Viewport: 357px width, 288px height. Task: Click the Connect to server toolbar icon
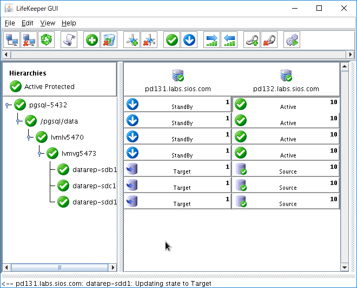[x=11, y=40]
